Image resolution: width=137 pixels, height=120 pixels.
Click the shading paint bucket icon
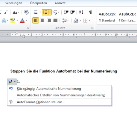click(x=76, y=20)
